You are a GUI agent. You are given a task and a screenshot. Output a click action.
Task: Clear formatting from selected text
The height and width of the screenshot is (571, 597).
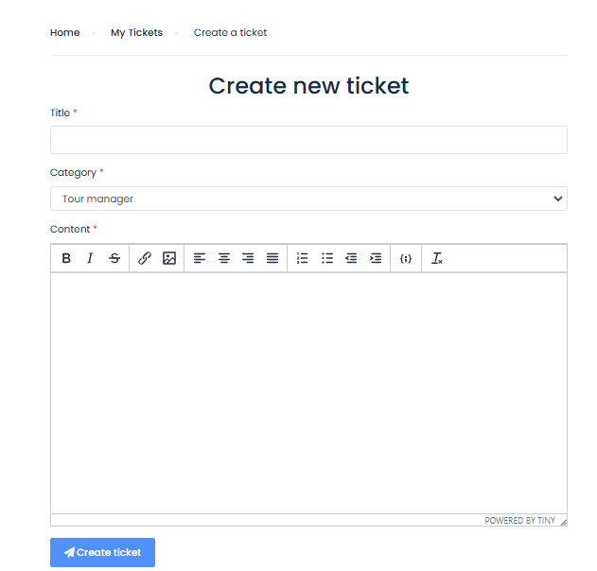coord(437,258)
